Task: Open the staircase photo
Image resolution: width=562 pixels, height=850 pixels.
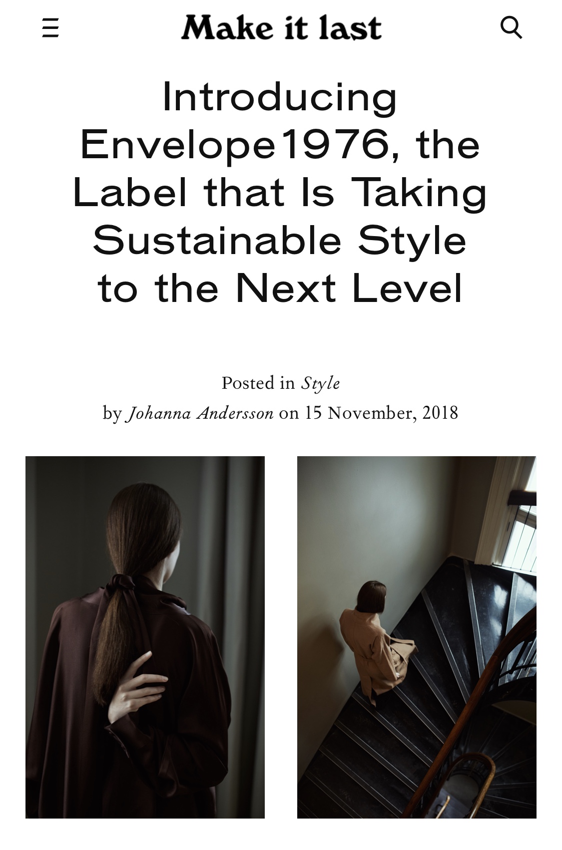Action: 417,637
